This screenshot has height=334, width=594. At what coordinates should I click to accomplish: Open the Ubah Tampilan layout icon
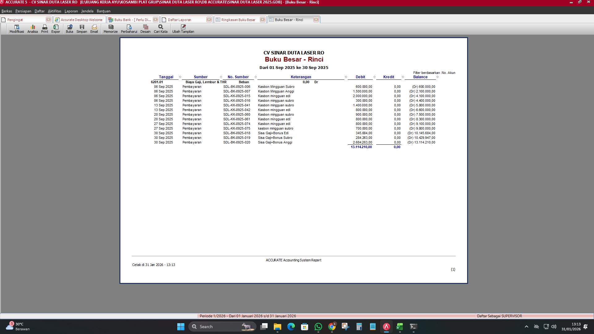[183, 28]
